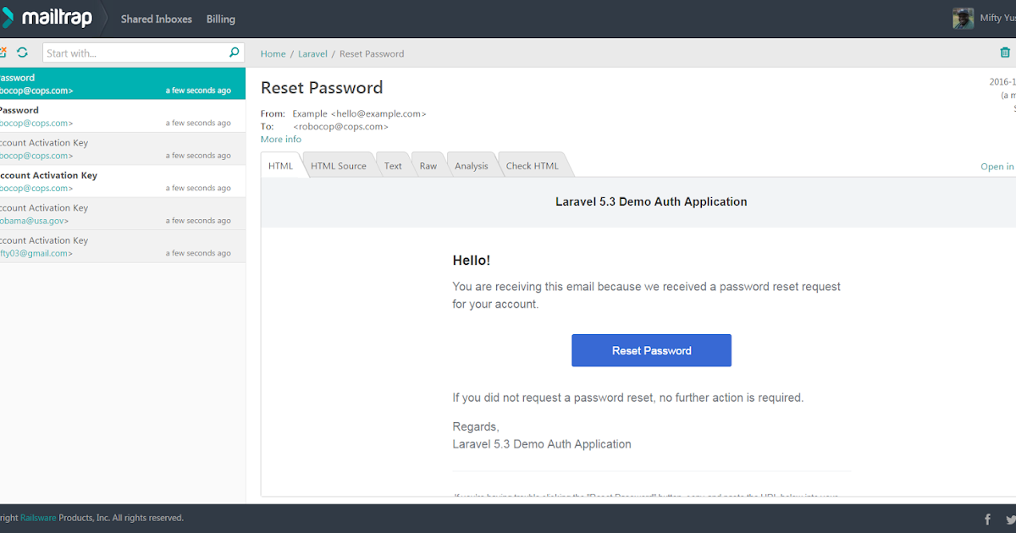Switch to the Raw view tab
Image resolution: width=1016 pixels, height=533 pixels.
[x=428, y=165]
